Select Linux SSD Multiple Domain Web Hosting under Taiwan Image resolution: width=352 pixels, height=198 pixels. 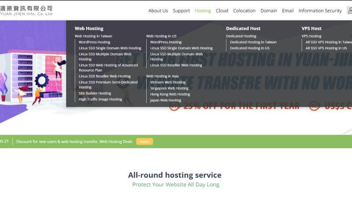[105, 57]
